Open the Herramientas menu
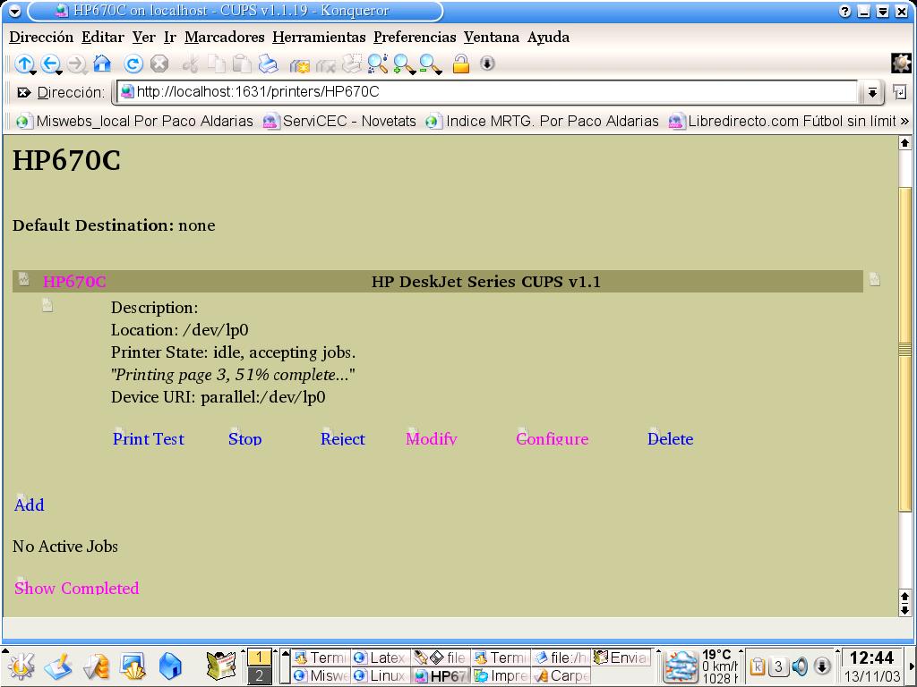The height and width of the screenshot is (687, 917). click(x=320, y=38)
